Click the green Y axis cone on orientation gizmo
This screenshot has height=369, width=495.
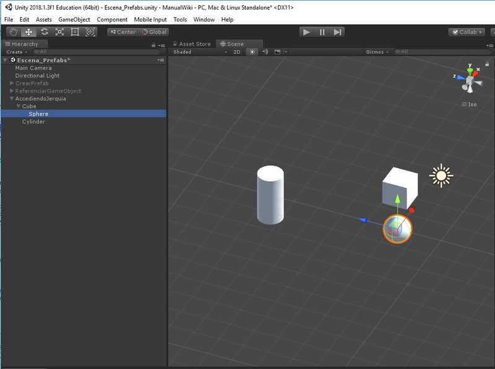click(x=470, y=70)
